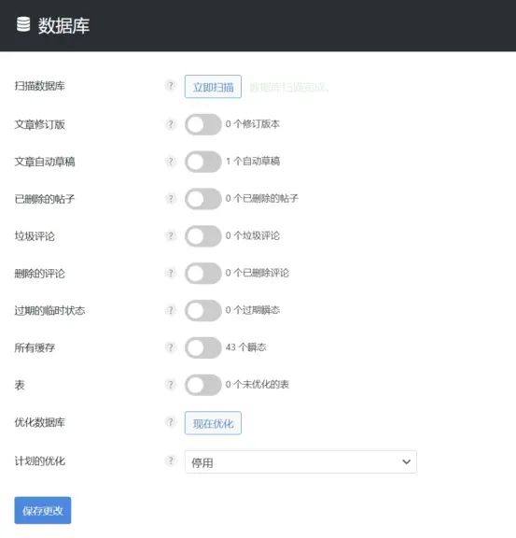Click the 1 个自动草稿 text
The height and width of the screenshot is (538, 516).
[x=253, y=161]
